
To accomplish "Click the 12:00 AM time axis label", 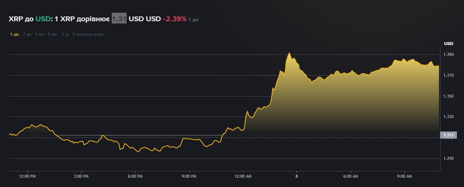I will pyautogui.click(x=242, y=176).
